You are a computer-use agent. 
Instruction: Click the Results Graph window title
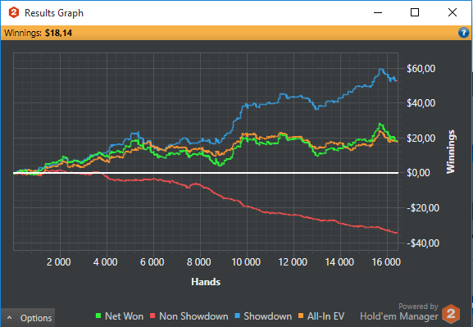pyautogui.click(x=54, y=13)
